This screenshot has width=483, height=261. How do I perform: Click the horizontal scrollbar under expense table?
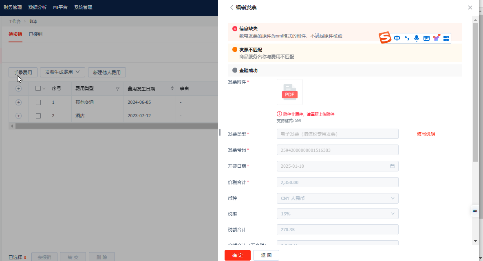117,126
